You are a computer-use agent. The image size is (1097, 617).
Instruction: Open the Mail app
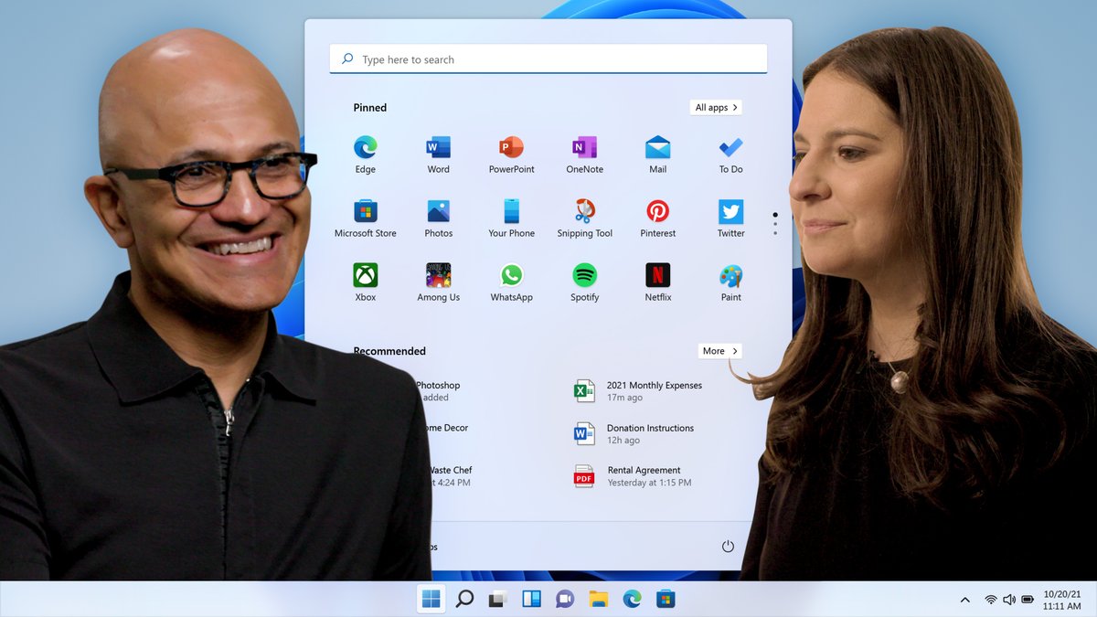click(x=657, y=154)
